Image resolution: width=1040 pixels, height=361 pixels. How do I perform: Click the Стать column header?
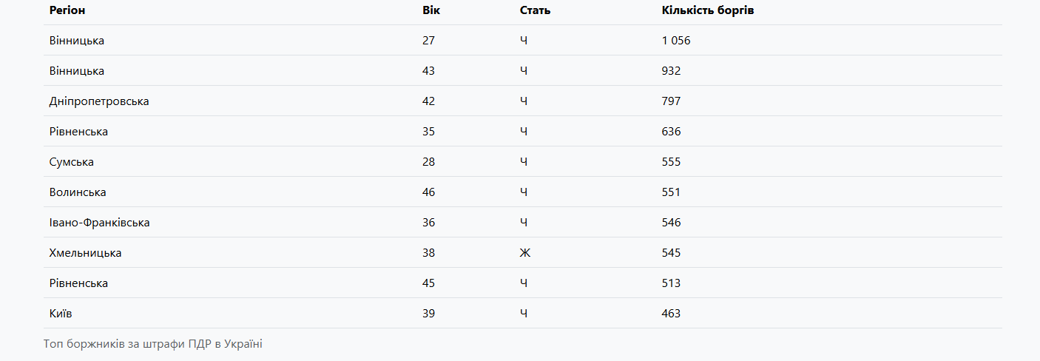(x=536, y=10)
